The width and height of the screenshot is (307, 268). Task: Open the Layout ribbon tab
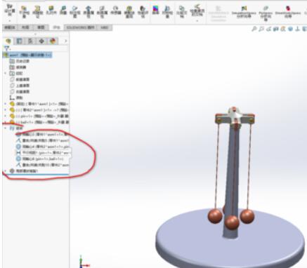pos(25,27)
